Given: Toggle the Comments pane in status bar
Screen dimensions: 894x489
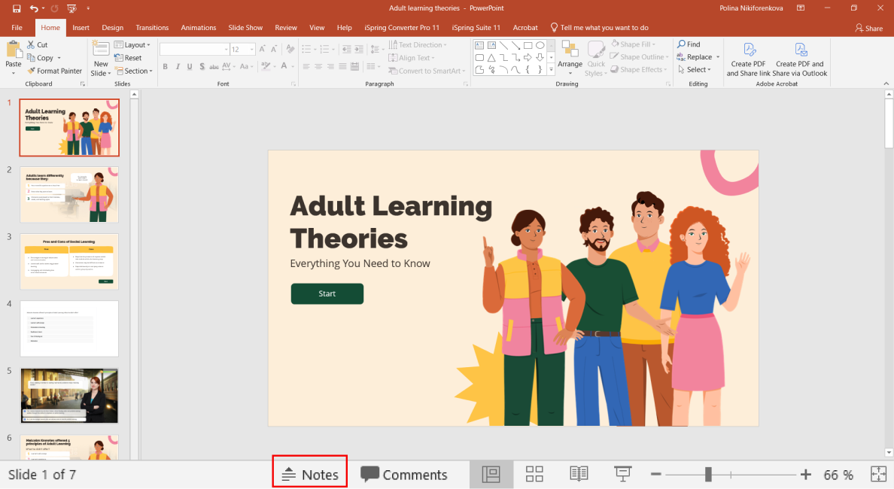Looking at the screenshot, I should click(x=403, y=474).
